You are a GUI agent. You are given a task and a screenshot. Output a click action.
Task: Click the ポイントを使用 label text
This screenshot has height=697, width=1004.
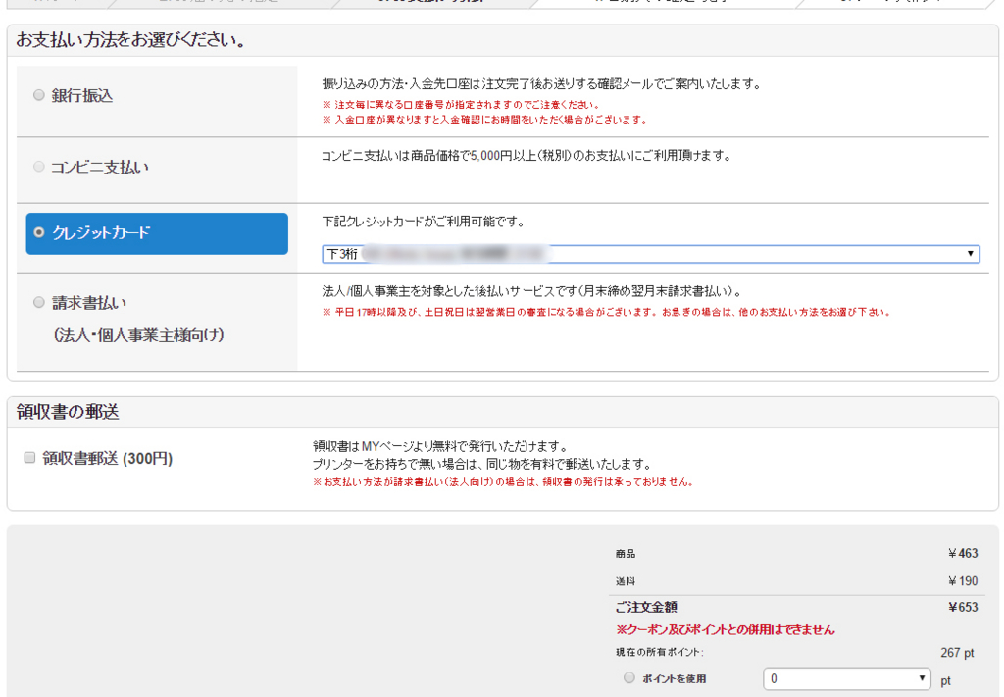[675, 679]
